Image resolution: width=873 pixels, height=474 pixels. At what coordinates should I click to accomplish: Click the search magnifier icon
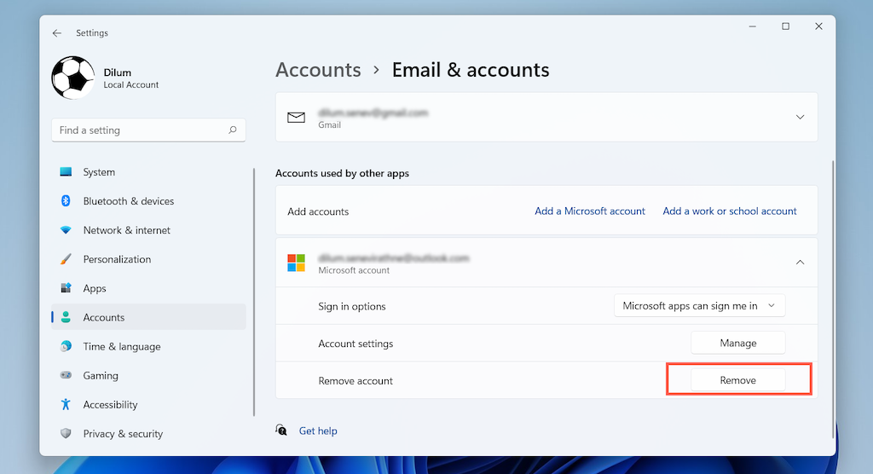233,130
